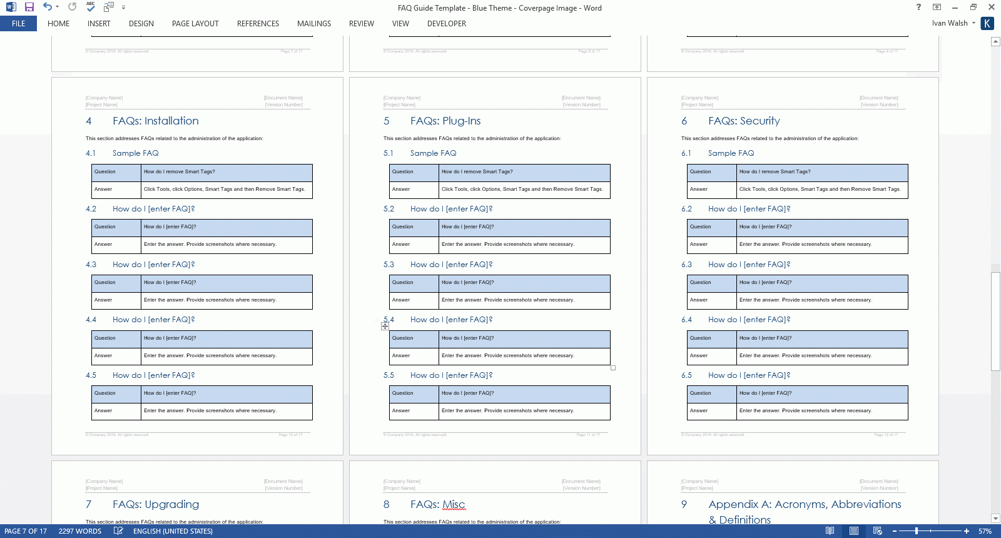Go to the REVIEW tab
The width and height of the screenshot is (1001, 538).
(x=362, y=24)
